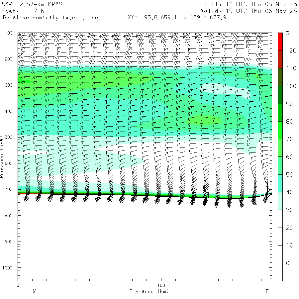Click the 'Pressure (hPa)' vertical axis title
Image resolution: width=299 pixels, height=299 pixels.
pyautogui.click(x=2, y=157)
